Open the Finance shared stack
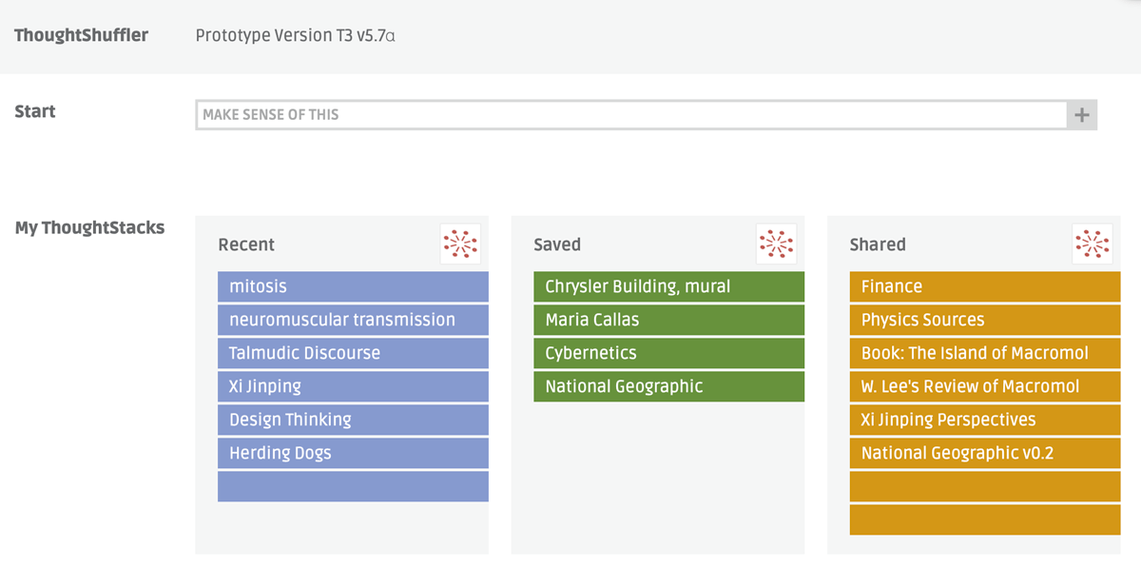 click(x=985, y=286)
